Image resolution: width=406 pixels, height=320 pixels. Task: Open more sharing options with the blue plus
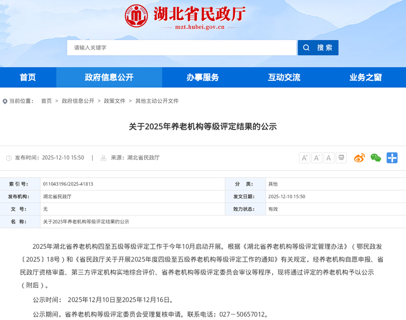(392, 157)
